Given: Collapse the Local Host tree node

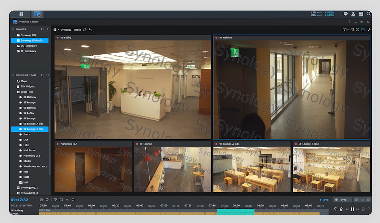Looking at the screenshot, I should click(14, 92).
